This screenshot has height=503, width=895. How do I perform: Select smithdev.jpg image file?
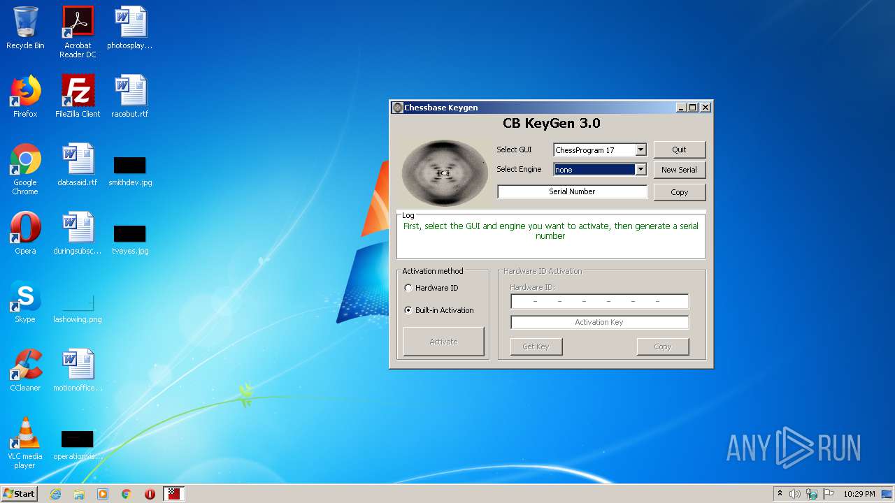130,171
